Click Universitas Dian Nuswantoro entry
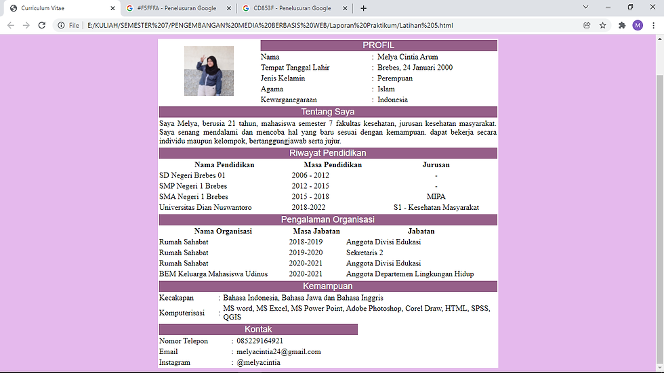 [x=205, y=208]
